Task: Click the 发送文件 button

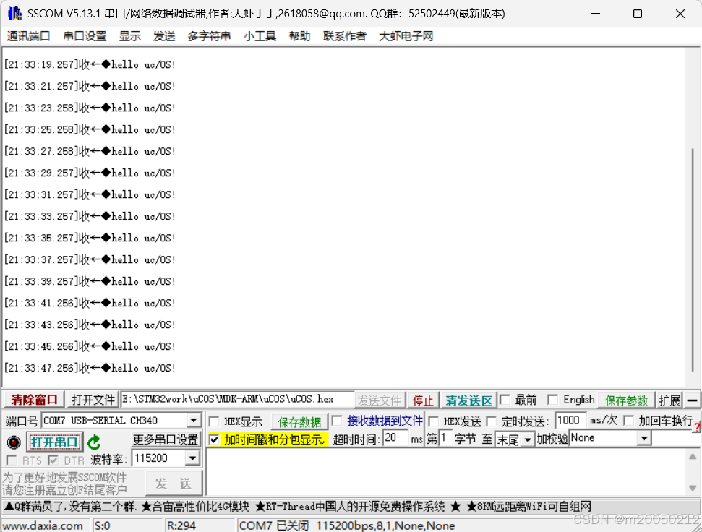Action: click(380, 400)
